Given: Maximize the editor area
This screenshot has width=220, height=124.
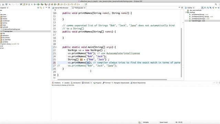Looking at the screenshot, I should [182, 8].
